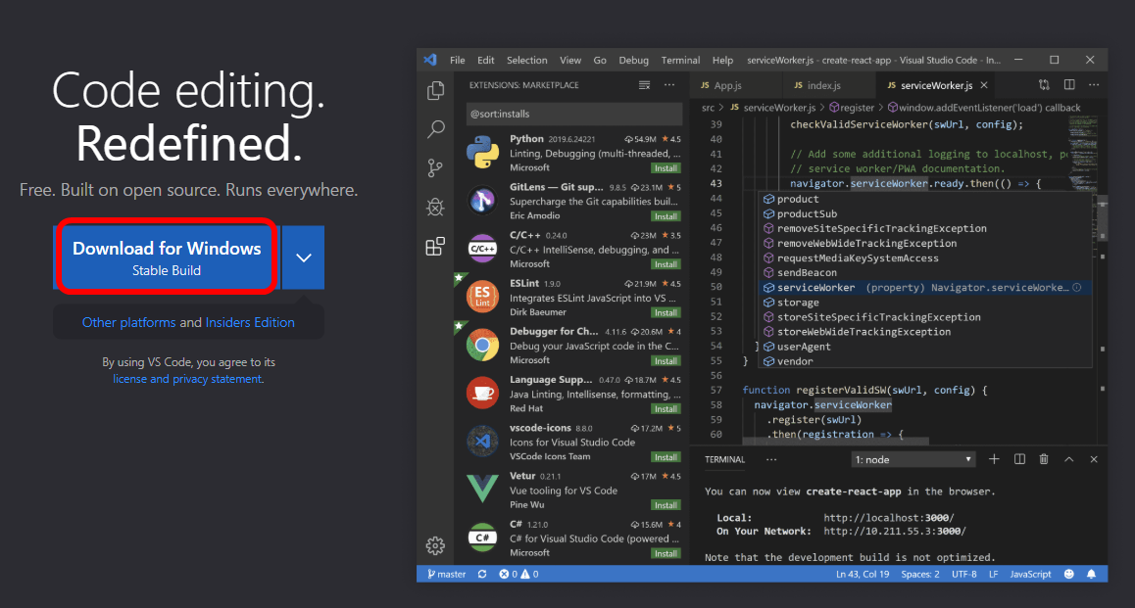Install the ESLint extension
1135x608 pixels.
[666, 313]
